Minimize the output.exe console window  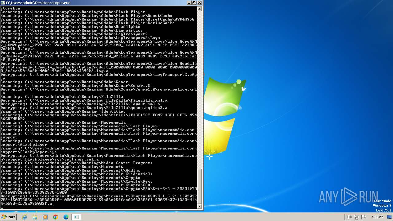click(189, 3)
